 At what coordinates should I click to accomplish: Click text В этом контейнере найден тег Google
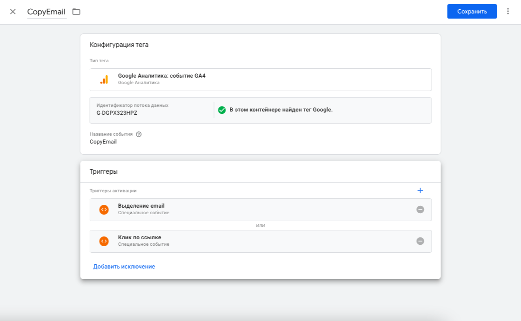[x=281, y=110]
